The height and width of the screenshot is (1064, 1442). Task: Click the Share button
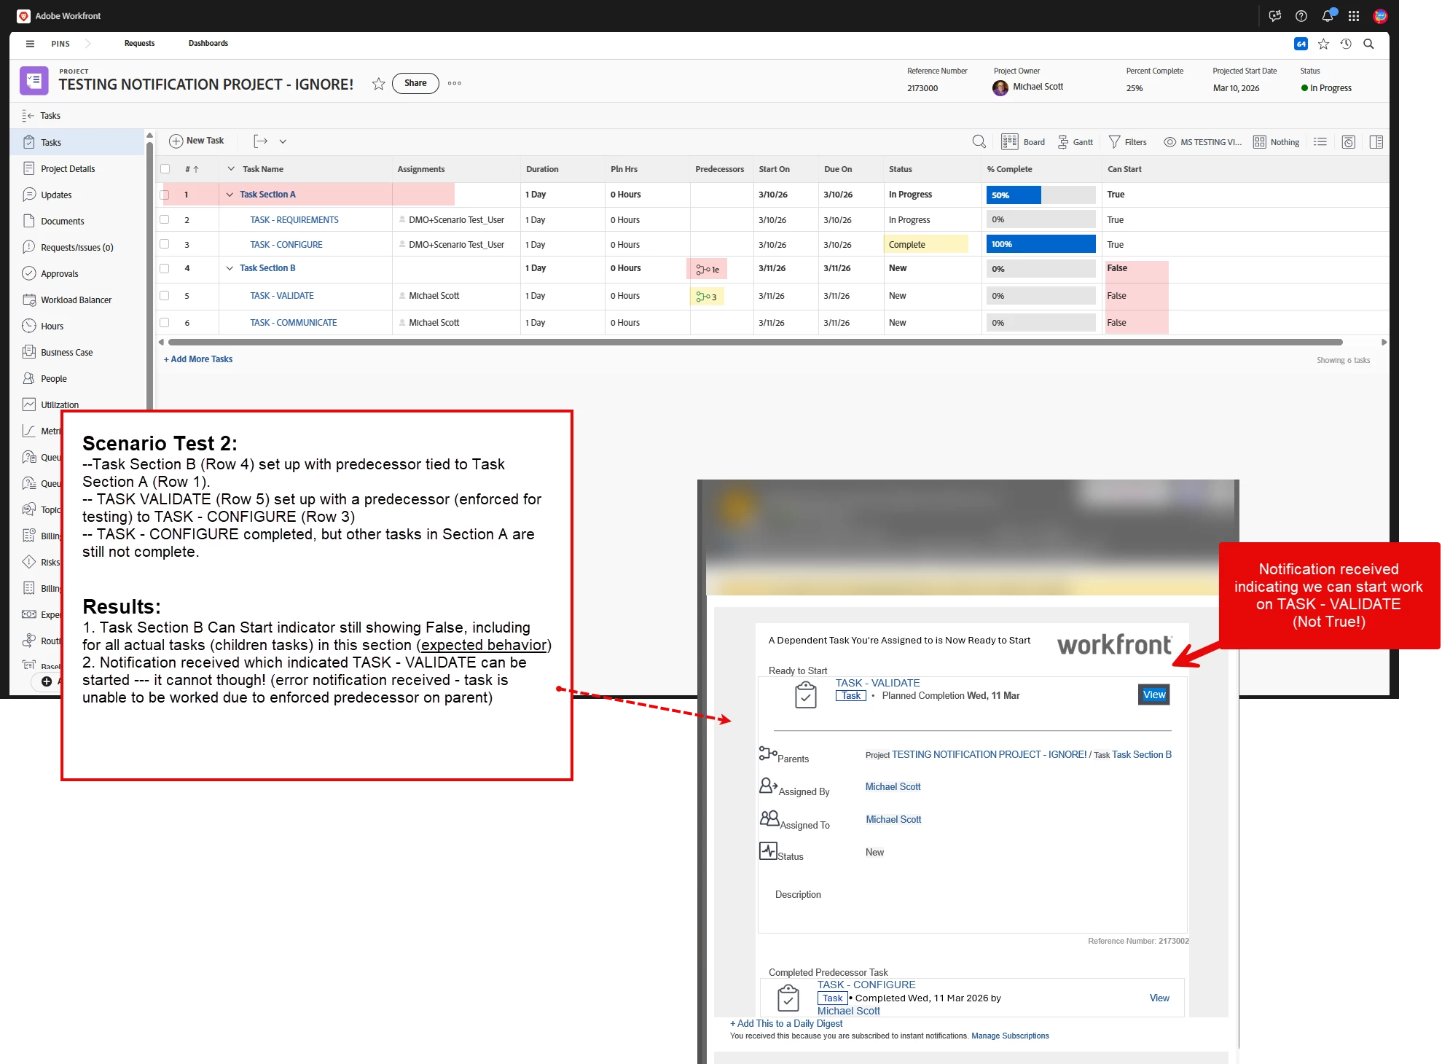[x=415, y=83]
